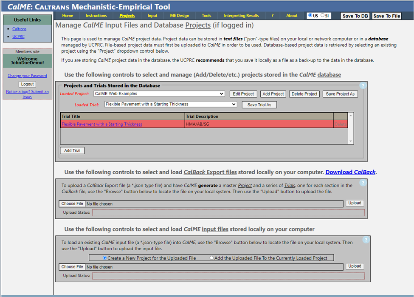Click help icon in Database Projects panel
The height and width of the screenshot is (297, 414).
(362, 86)
